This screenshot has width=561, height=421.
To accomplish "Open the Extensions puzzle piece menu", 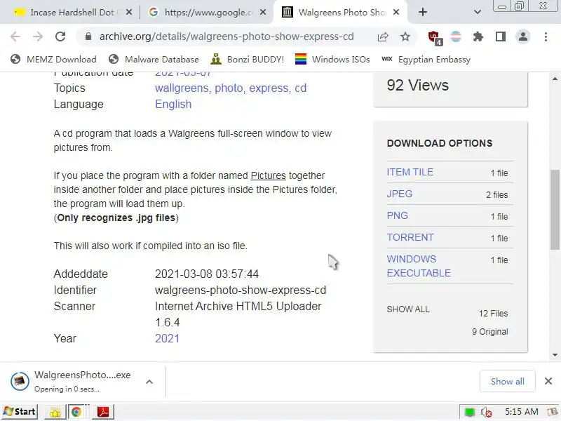I will (478, 36).
